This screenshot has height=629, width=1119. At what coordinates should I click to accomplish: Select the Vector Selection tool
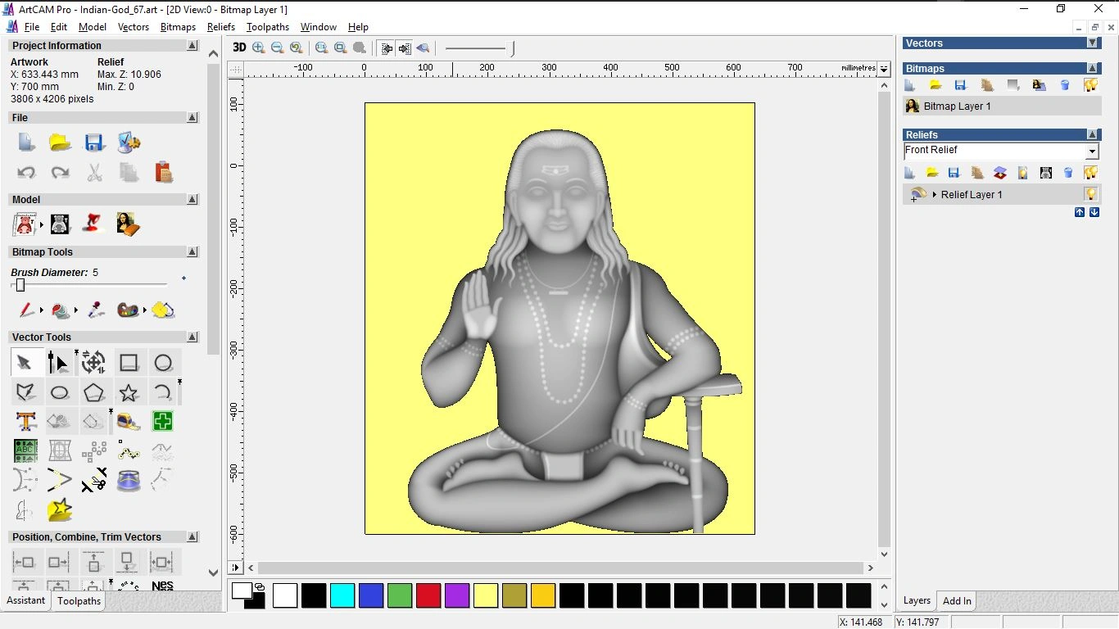(x=25, y=361)
